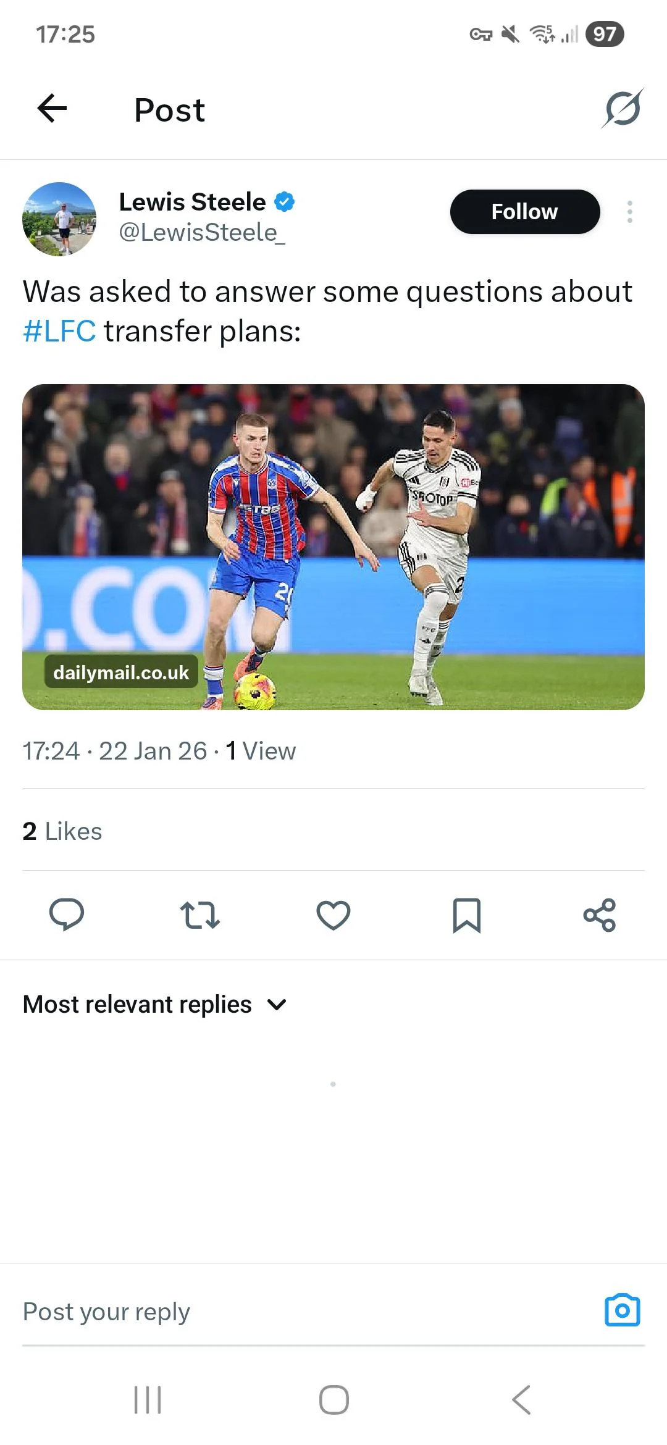This screenshot has width=667, height=1445.
Task: Open the reply speech bubble icon
Action: pos(67,915)
